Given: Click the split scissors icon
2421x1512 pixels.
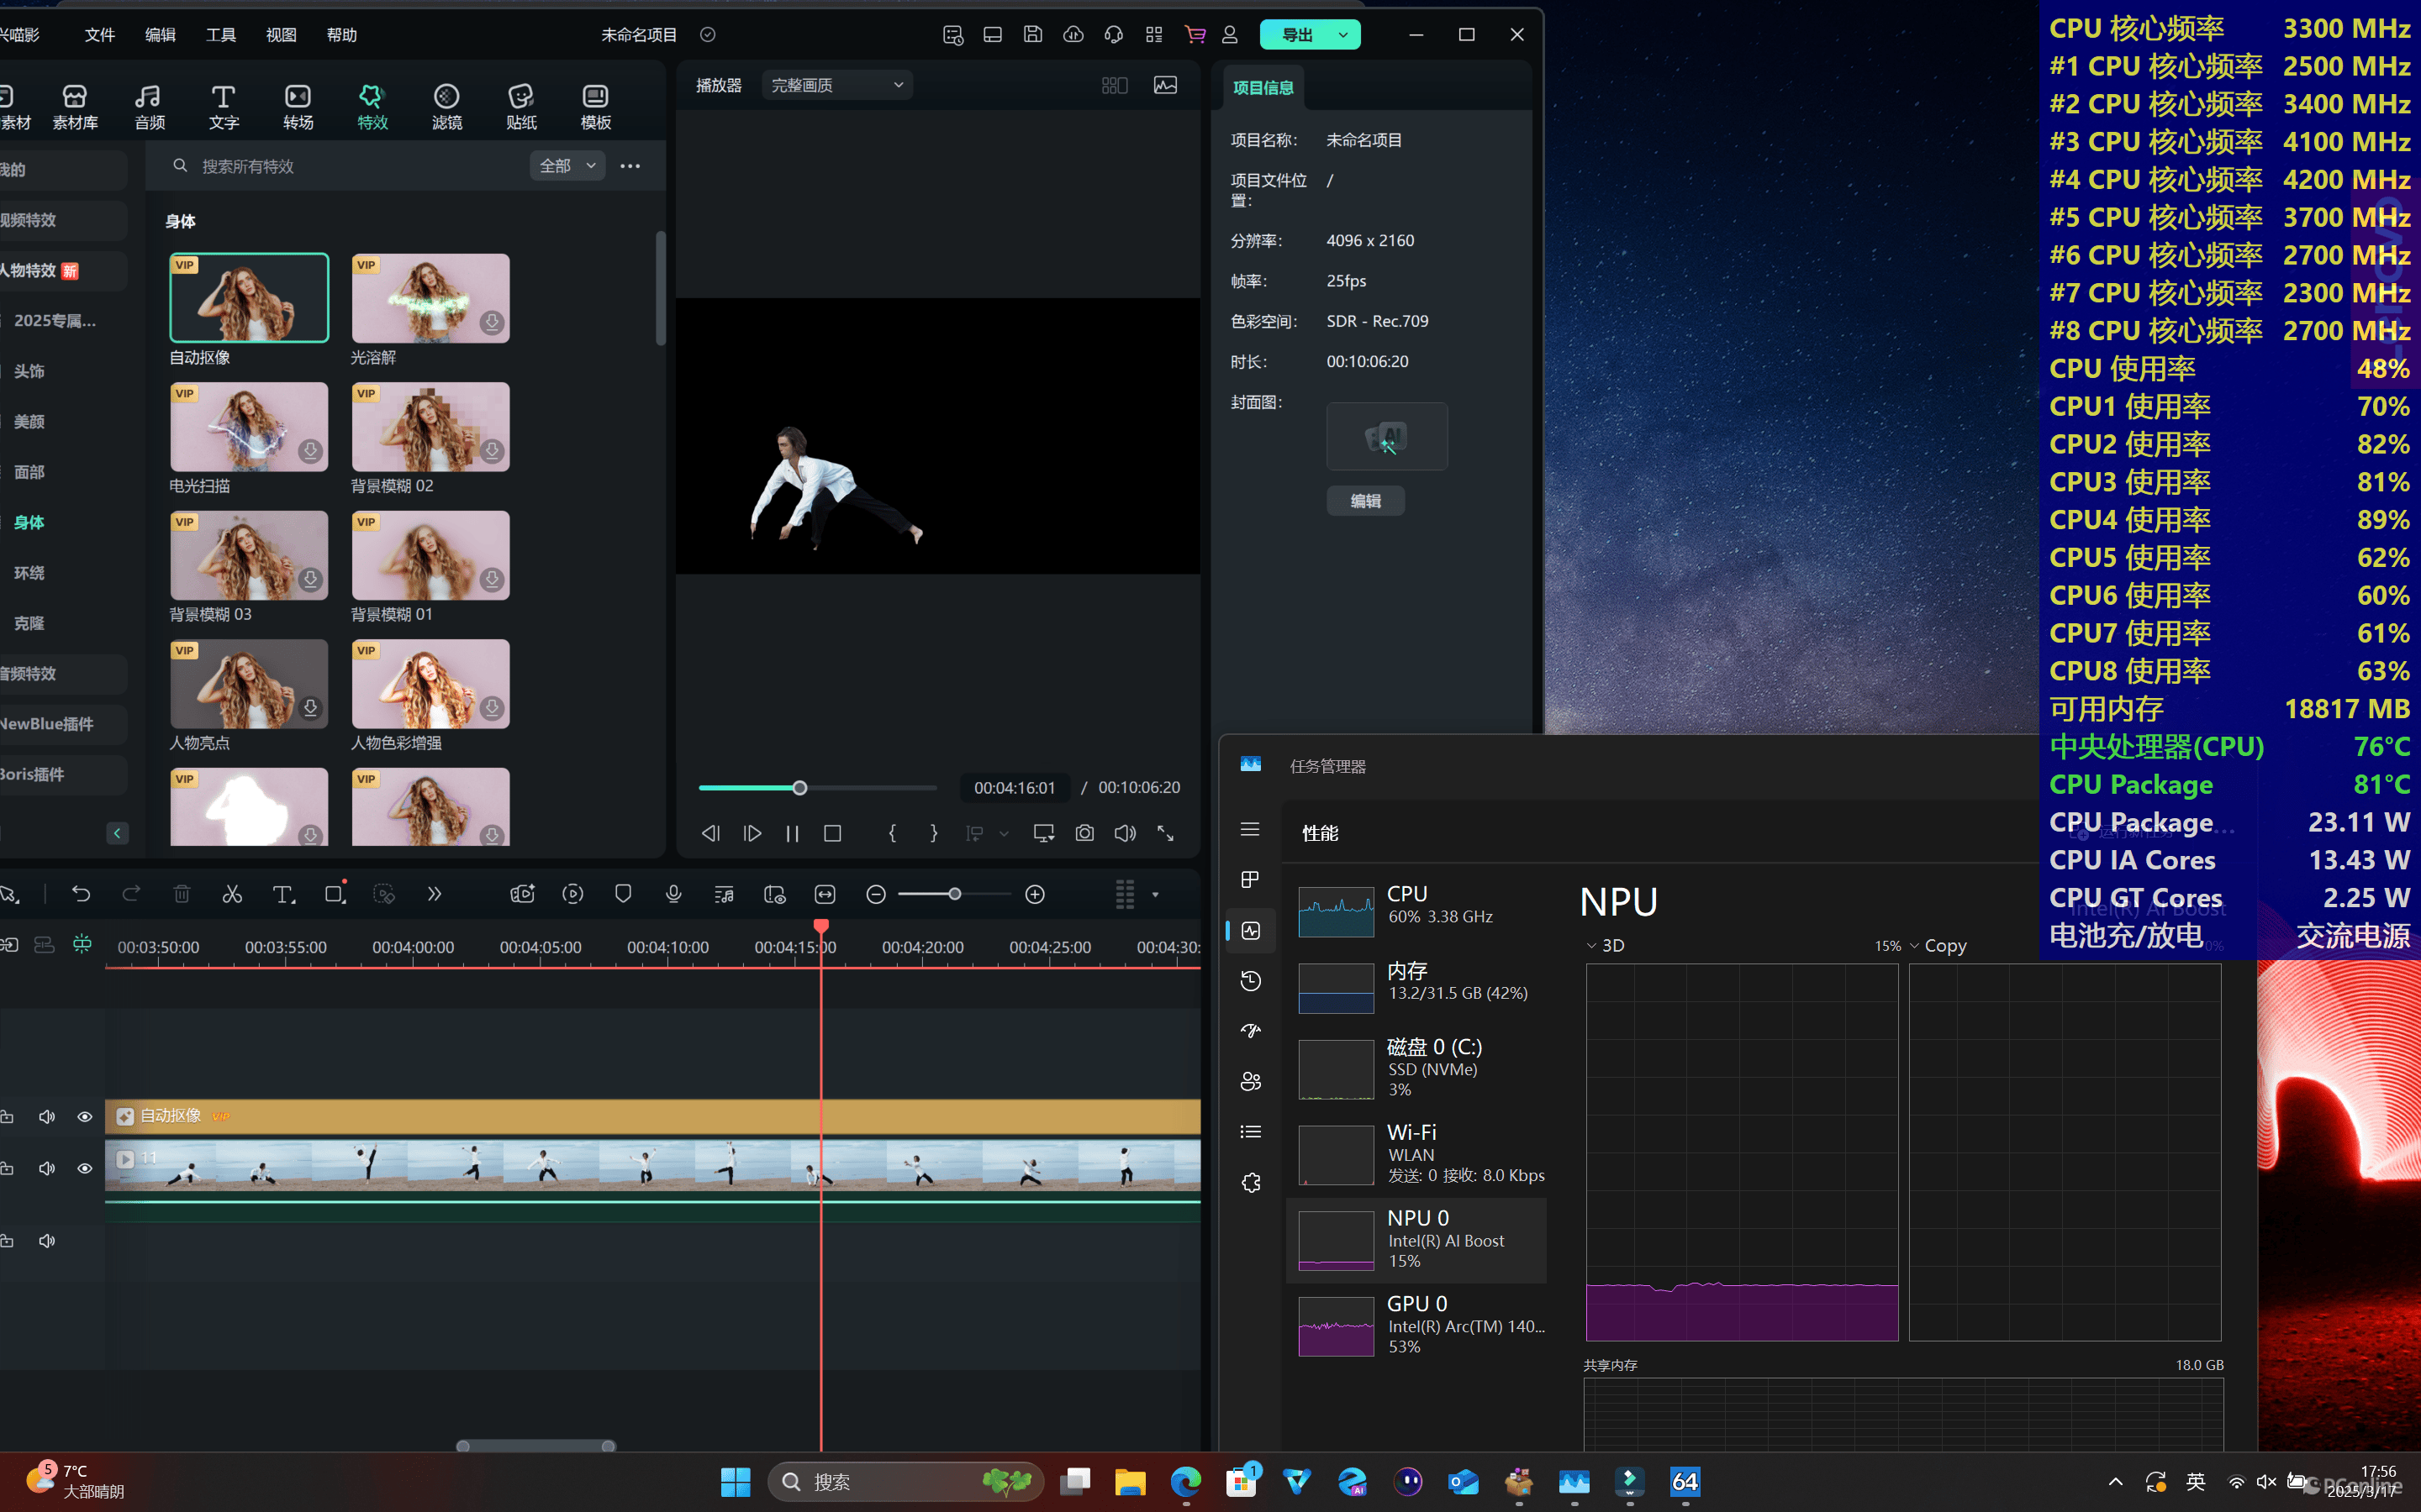Looking at the screenshot, I should click(232, 894).
